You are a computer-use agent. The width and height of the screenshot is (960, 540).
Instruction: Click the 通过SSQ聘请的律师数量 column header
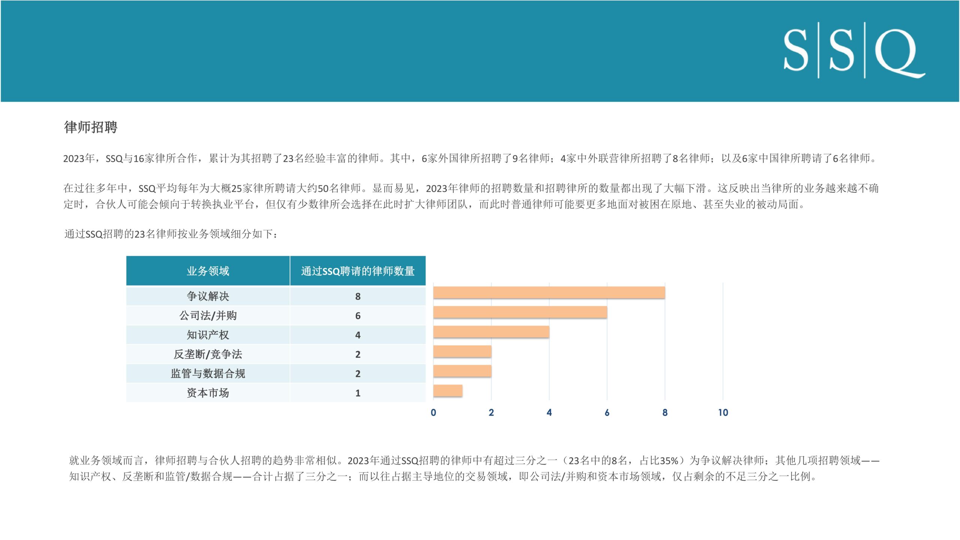pyautogui.click(x=358, y=271)
